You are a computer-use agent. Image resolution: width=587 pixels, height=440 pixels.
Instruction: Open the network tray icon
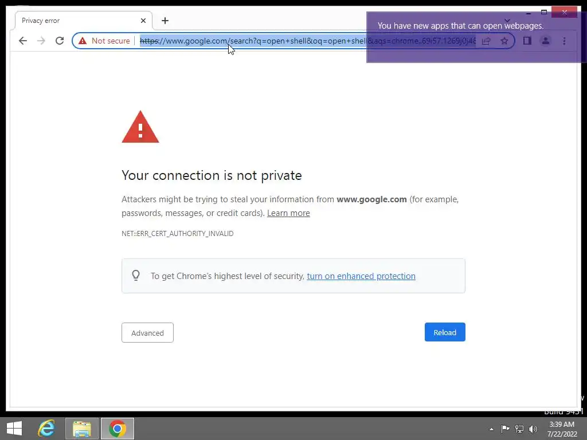(x=519, y=429)
